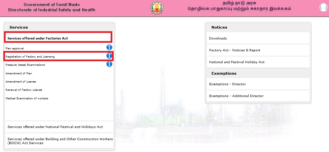Viewport: 329px width, 152px height.
Task: Click the Tamil Nadu government emblem
Action: point(157,8)
